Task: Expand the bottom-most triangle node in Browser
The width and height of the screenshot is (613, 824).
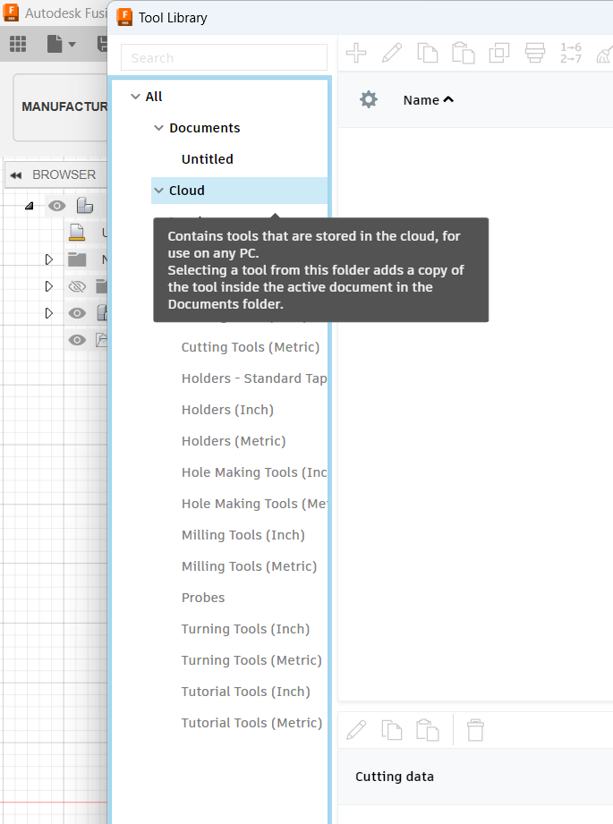Action: pos(49,313)
